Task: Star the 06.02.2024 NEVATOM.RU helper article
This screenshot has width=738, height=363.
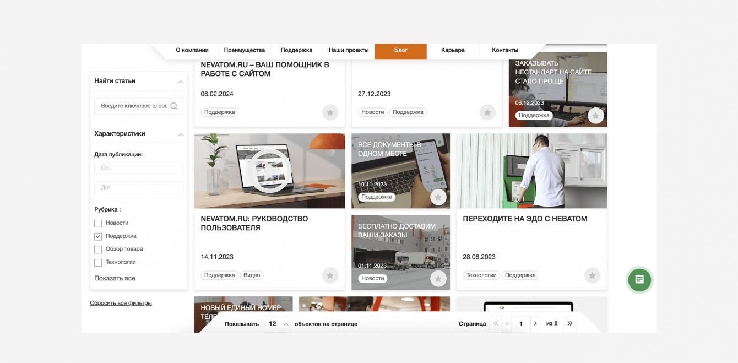Action: pyautogui.click(x=330, y=112)
